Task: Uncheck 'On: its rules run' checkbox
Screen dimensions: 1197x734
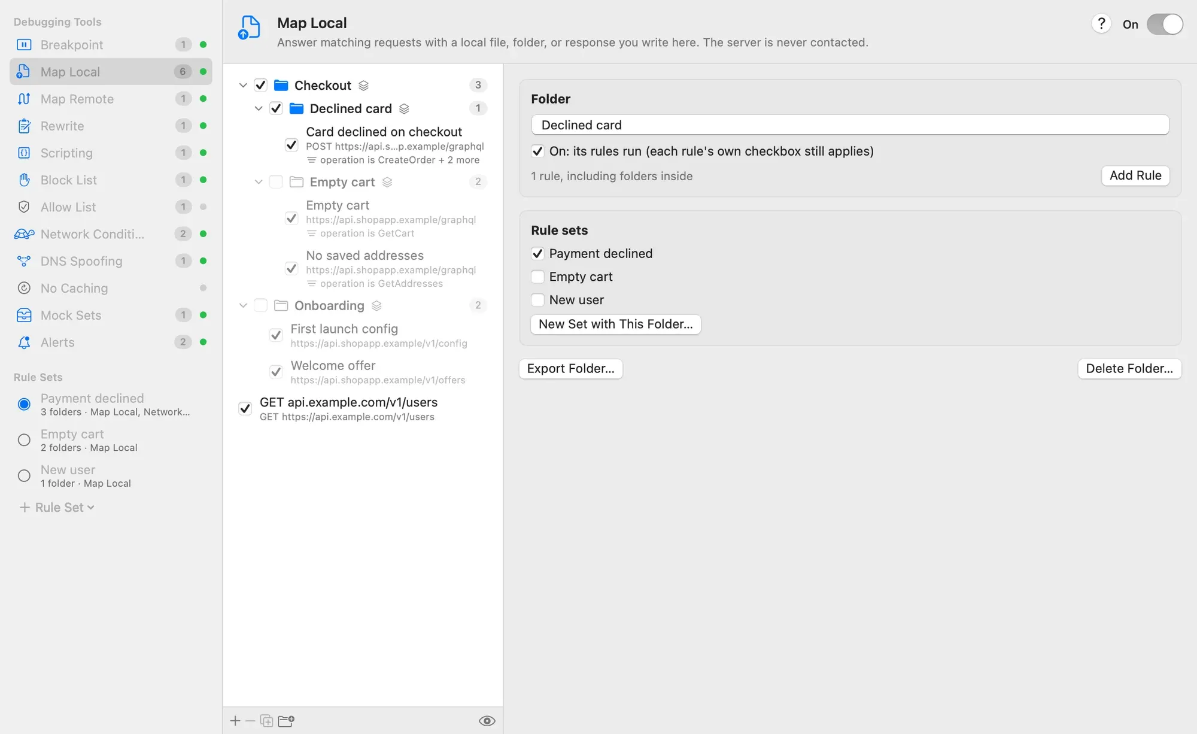Action: pos(537,151)
